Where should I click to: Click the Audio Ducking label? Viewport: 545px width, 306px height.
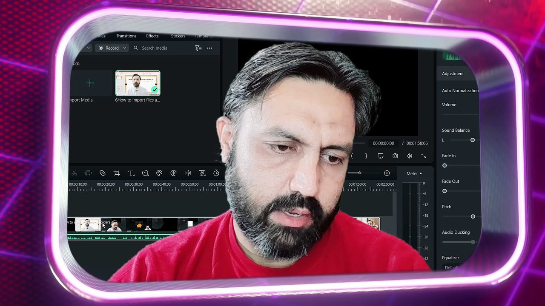tap(456, 232)
